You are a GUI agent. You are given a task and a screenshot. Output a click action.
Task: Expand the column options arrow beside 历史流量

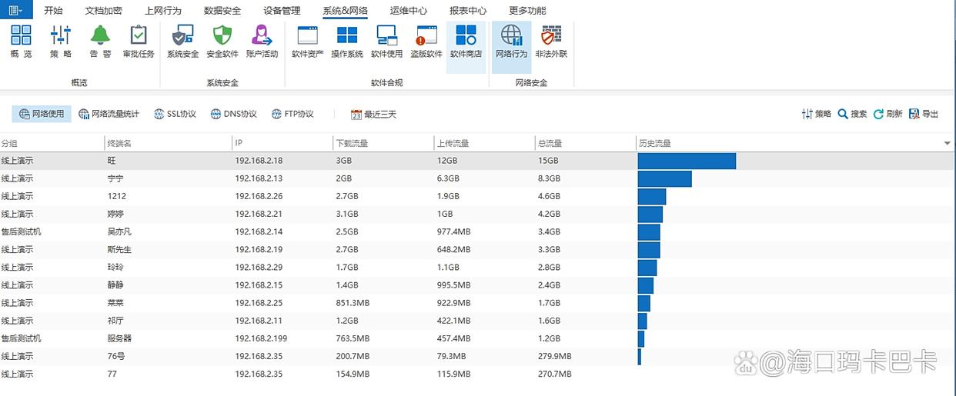pos(947,144)
